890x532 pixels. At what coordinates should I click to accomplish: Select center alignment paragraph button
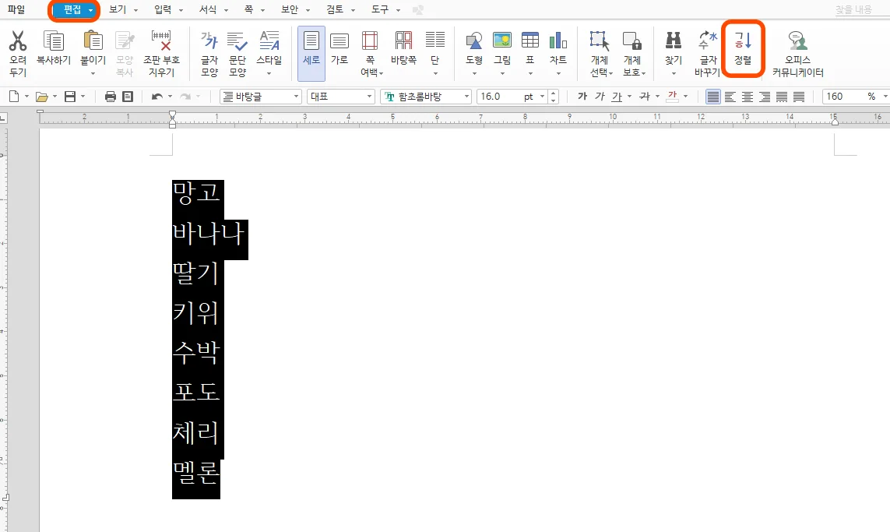748,97
